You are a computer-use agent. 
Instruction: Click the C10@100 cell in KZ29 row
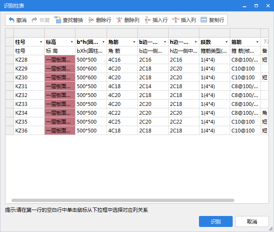pos(245,68)
